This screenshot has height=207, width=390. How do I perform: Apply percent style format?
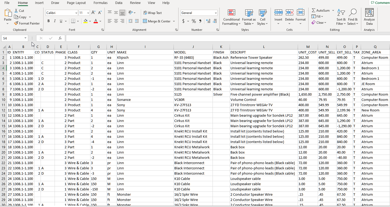[194, 21]
